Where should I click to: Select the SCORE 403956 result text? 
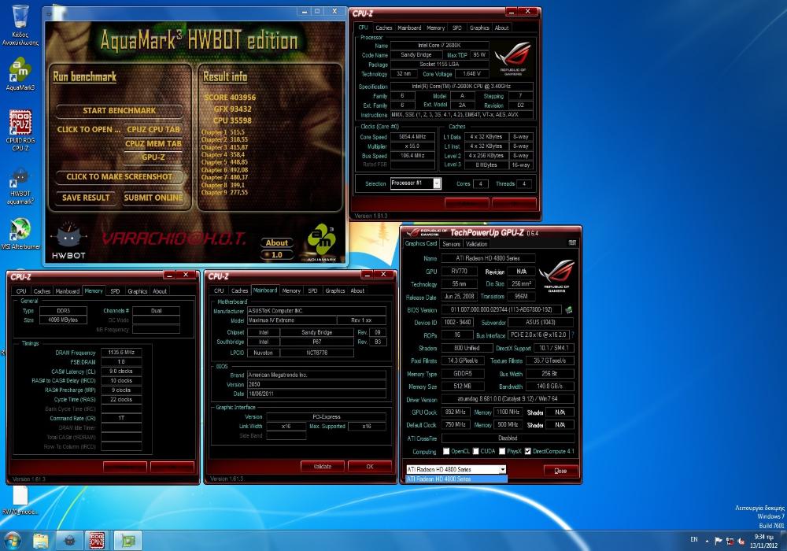(x=230, y=98)
